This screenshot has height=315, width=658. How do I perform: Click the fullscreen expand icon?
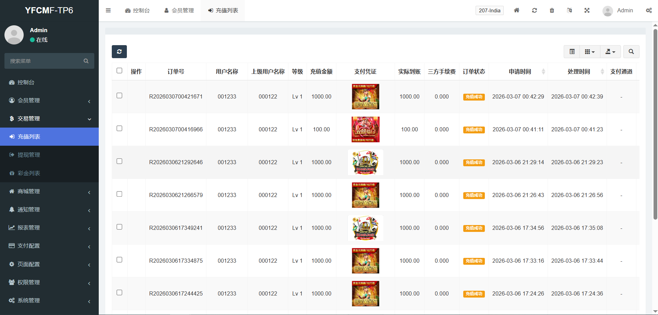(x=587, y=11)
